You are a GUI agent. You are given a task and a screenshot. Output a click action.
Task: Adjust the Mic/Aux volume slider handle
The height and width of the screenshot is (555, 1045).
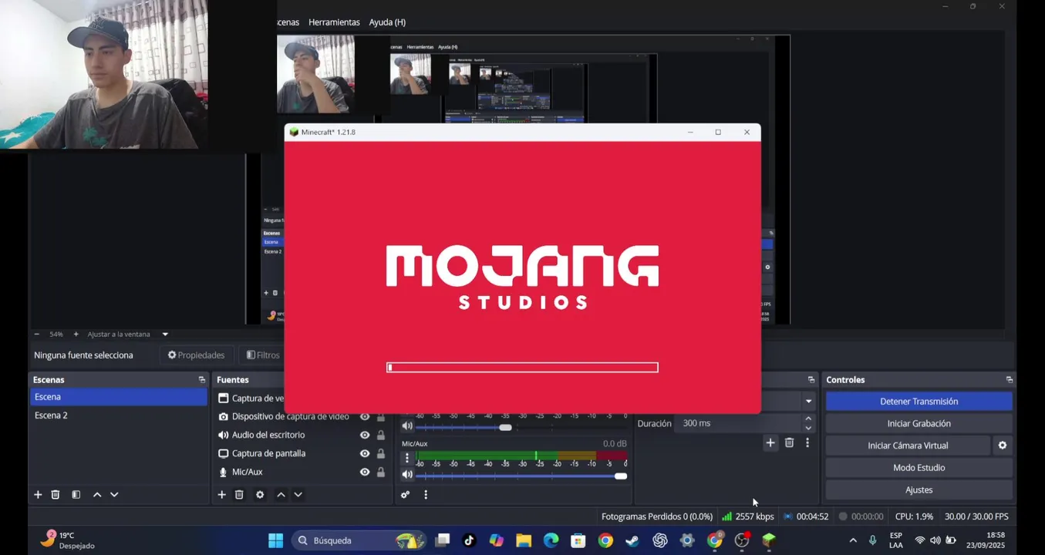pos(621,476)
